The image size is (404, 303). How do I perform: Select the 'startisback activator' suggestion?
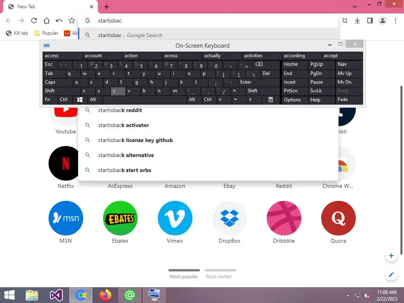coord(208,125)
